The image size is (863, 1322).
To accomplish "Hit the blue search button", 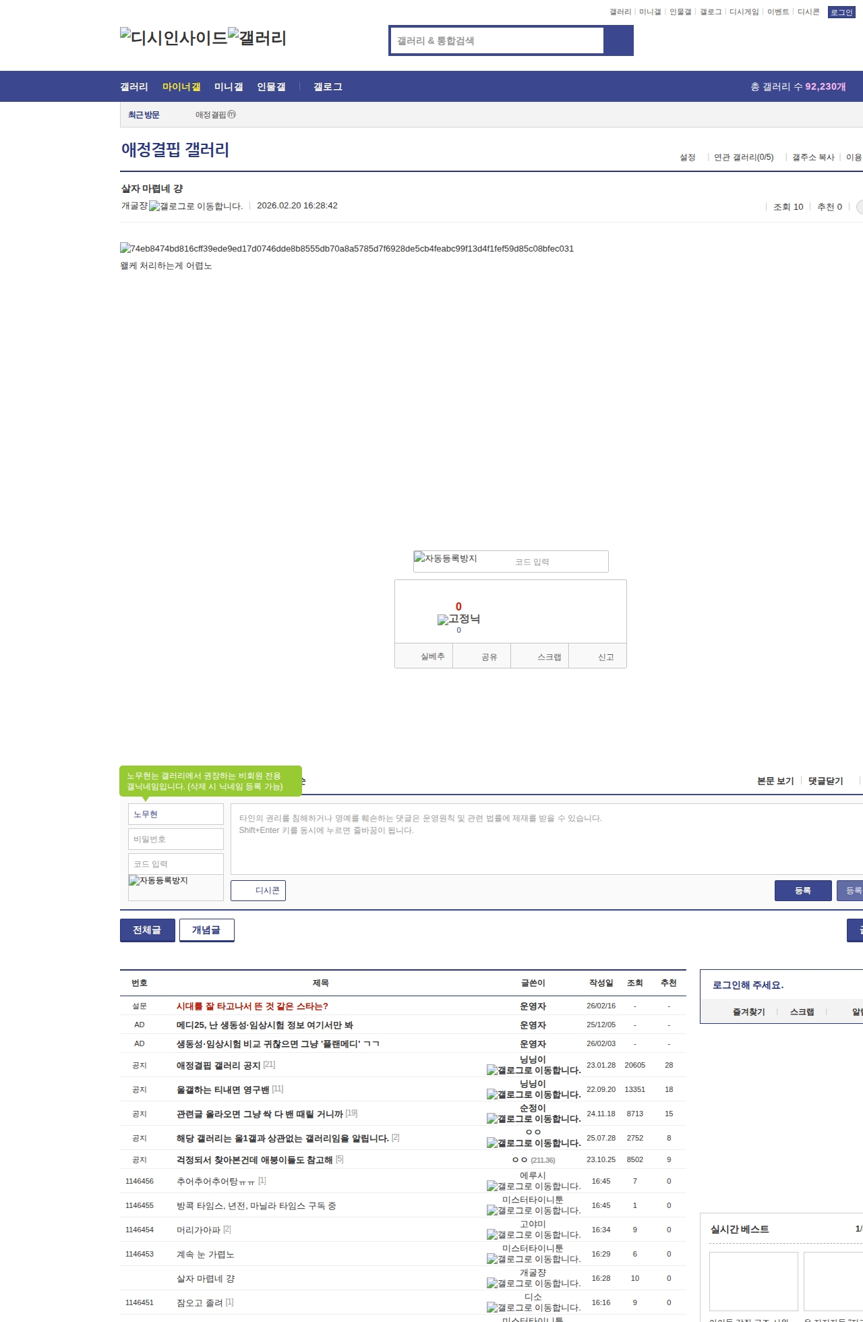I will point(618,40).
